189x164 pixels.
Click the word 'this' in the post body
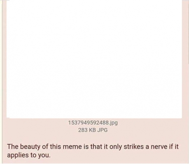click(55, 147)
